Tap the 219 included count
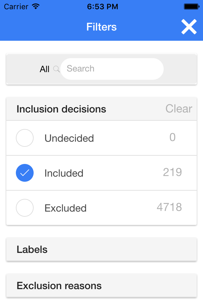The height and width of the screenshot is (305, 203). coord(173,172)
